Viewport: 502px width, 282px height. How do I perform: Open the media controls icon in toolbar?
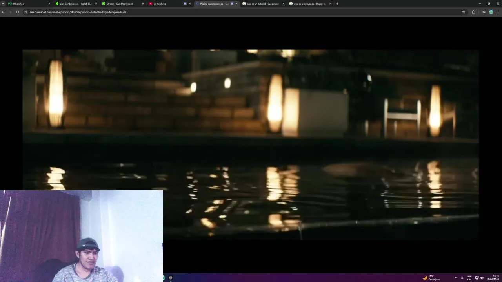pos(484,12)
